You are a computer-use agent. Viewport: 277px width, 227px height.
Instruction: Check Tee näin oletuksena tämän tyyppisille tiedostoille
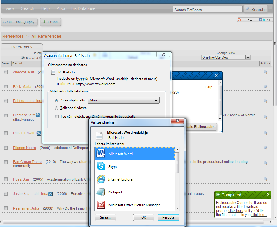pos(57,116)
